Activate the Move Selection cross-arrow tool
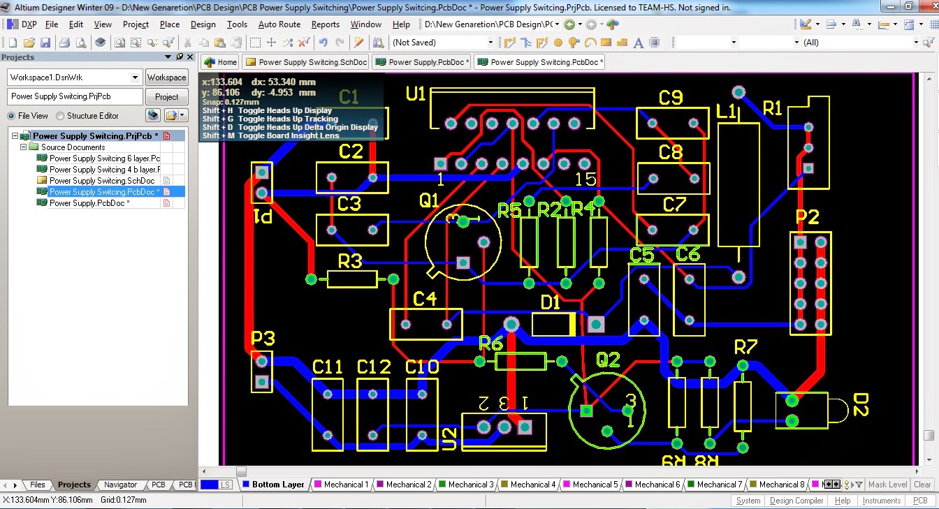The height and width of the screenshot is (509, 939). pyautogui.click(x=272, y=43)
